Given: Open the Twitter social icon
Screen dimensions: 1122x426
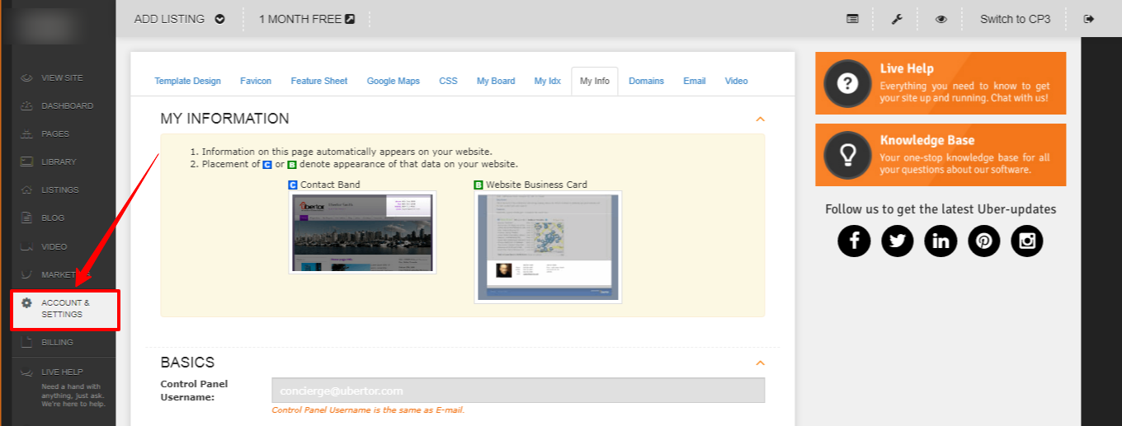Looking at the screenshot, I should (898, 241).
